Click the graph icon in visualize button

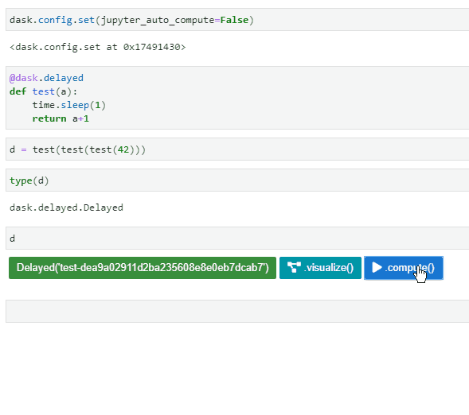pyautogui.click(x=294, y=267)
